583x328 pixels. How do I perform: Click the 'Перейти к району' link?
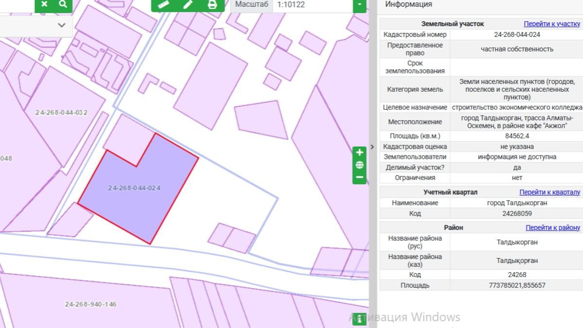pyautogui.click(x=552, y=227)
